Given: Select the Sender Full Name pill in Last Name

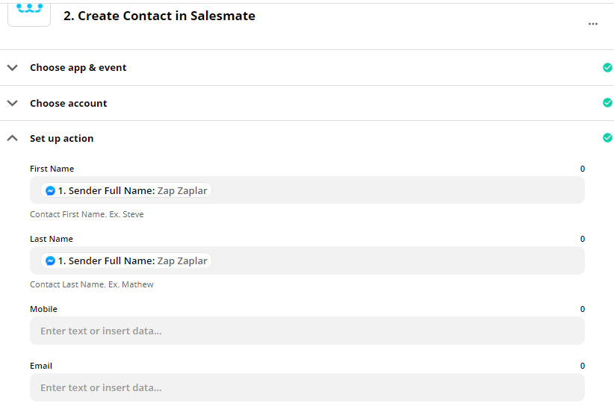Looking at the screenshot, I should point(126,260).
